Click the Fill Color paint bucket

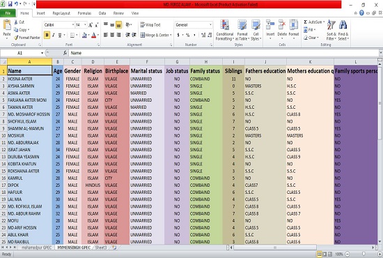click(x=84, y=36)
